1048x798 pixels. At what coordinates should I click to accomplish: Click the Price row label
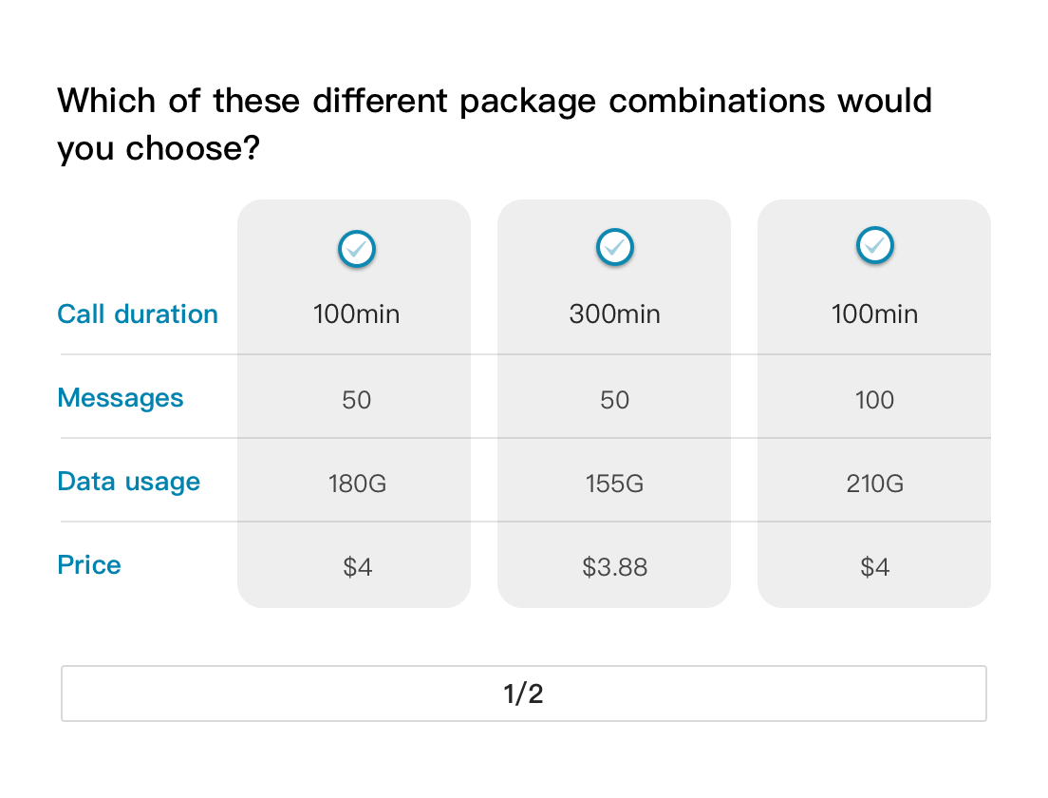click(89, 565)
